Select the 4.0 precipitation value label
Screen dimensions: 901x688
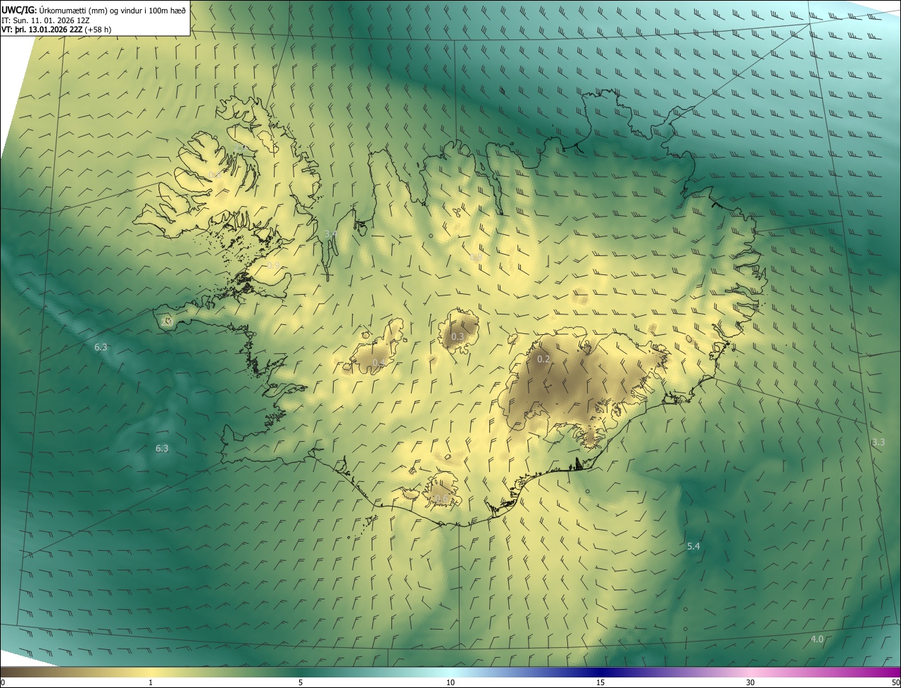click(x=817, y=639)
